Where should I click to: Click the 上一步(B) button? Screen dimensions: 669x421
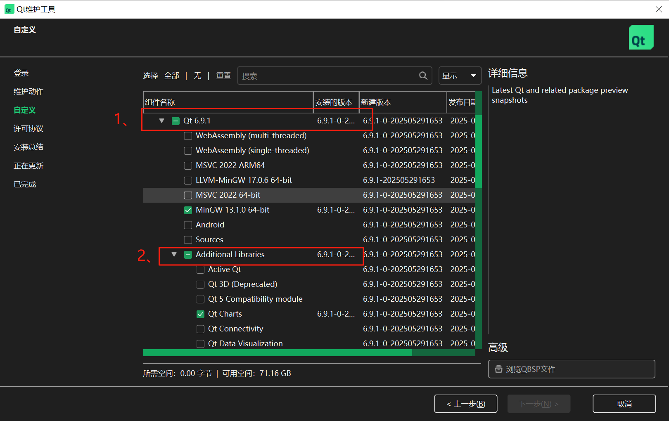[x=466, y=404]
